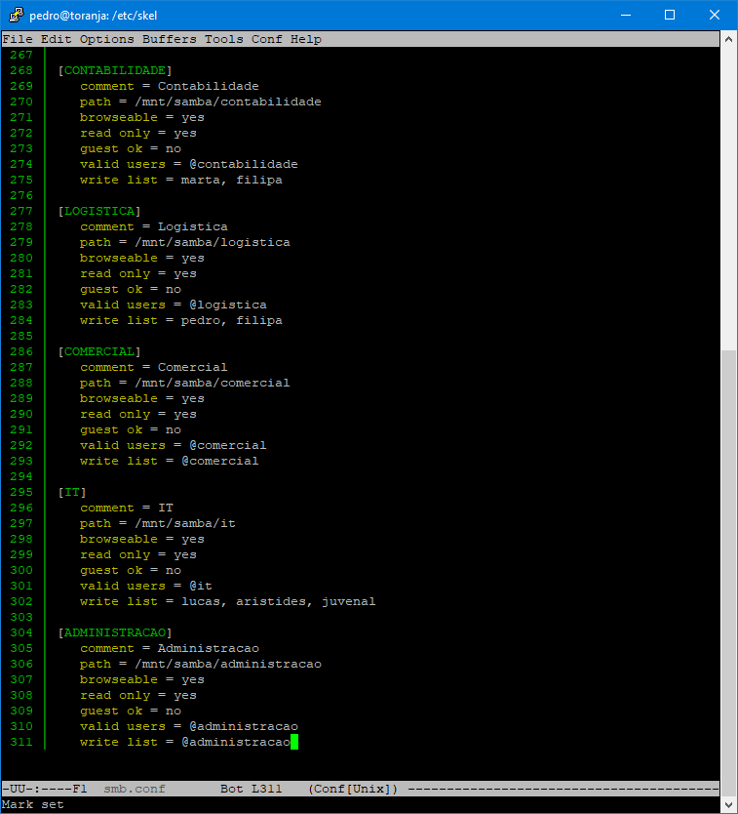Click the PuTTY icon in the title bar

pos(17,15)
